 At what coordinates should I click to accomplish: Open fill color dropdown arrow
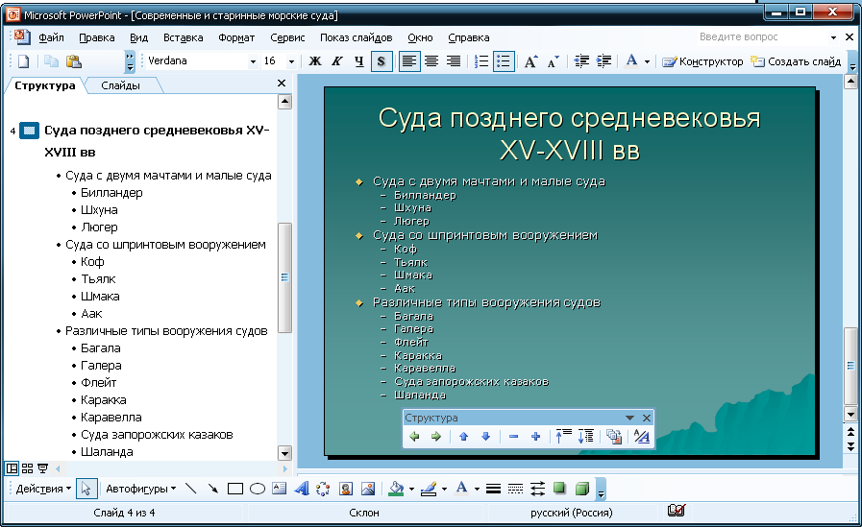coord(411,489)
